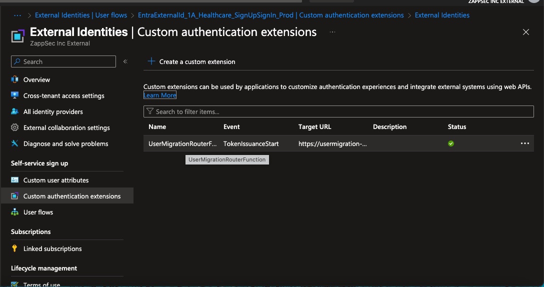Click the plus icon for creating extension

pos(151,61)
